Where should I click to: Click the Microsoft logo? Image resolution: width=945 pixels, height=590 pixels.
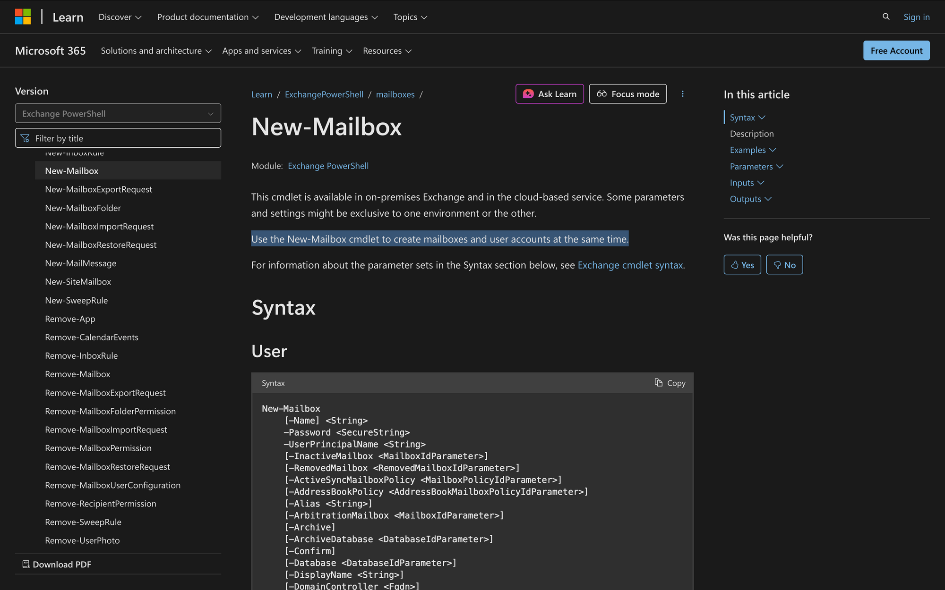point(23,17)
